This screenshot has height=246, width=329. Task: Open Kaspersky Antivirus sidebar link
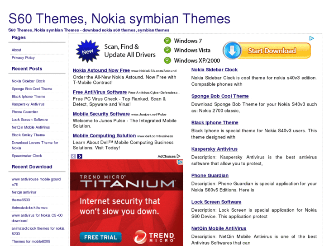[x=28, y=104]
